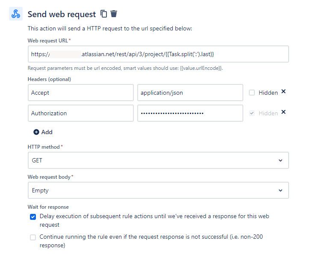
Task: Edit the application/json header value field
Action: [x=190, y=93]
